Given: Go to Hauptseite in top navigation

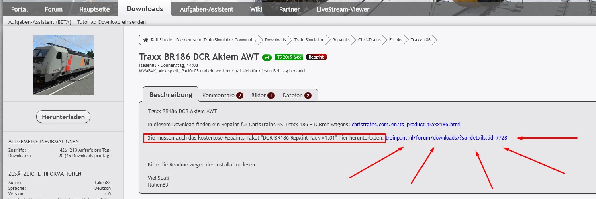Looking at the screenshot, I should tap(94, 9).
